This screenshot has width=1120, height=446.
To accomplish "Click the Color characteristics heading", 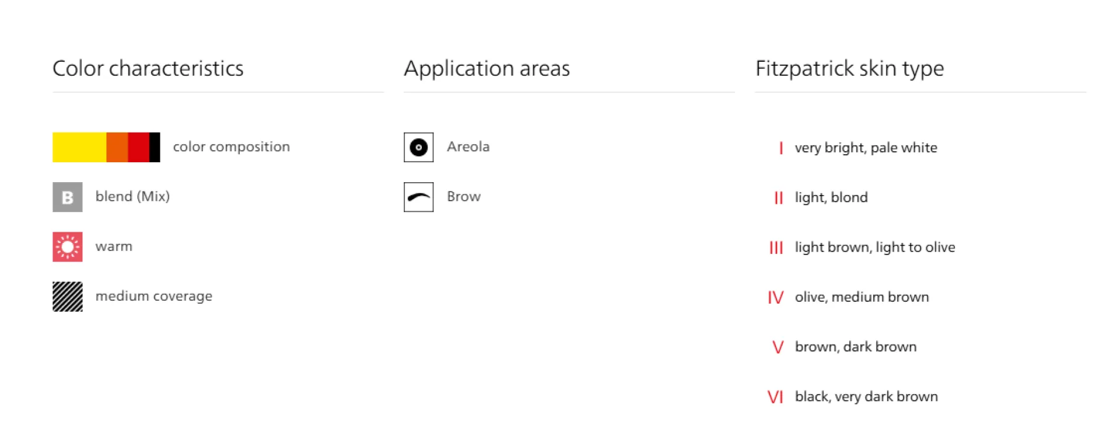I will pos(148,69).
